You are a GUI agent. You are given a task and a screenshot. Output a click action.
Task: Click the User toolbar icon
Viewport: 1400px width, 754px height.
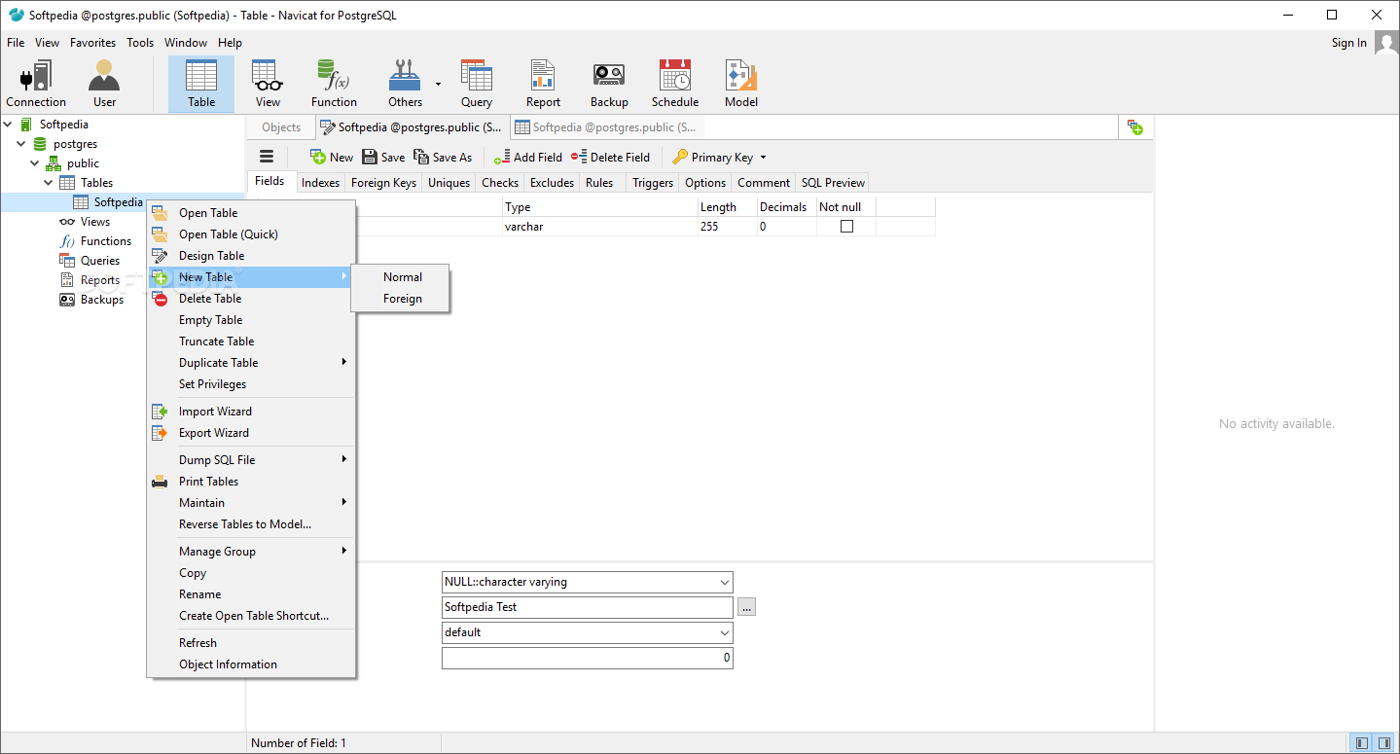coord(104,84)
